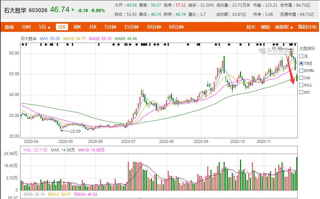Enable the EXPMA indicator checkbox
This screenshot has width=320, height=199.
pyautogui.click(x=301, y=71)
